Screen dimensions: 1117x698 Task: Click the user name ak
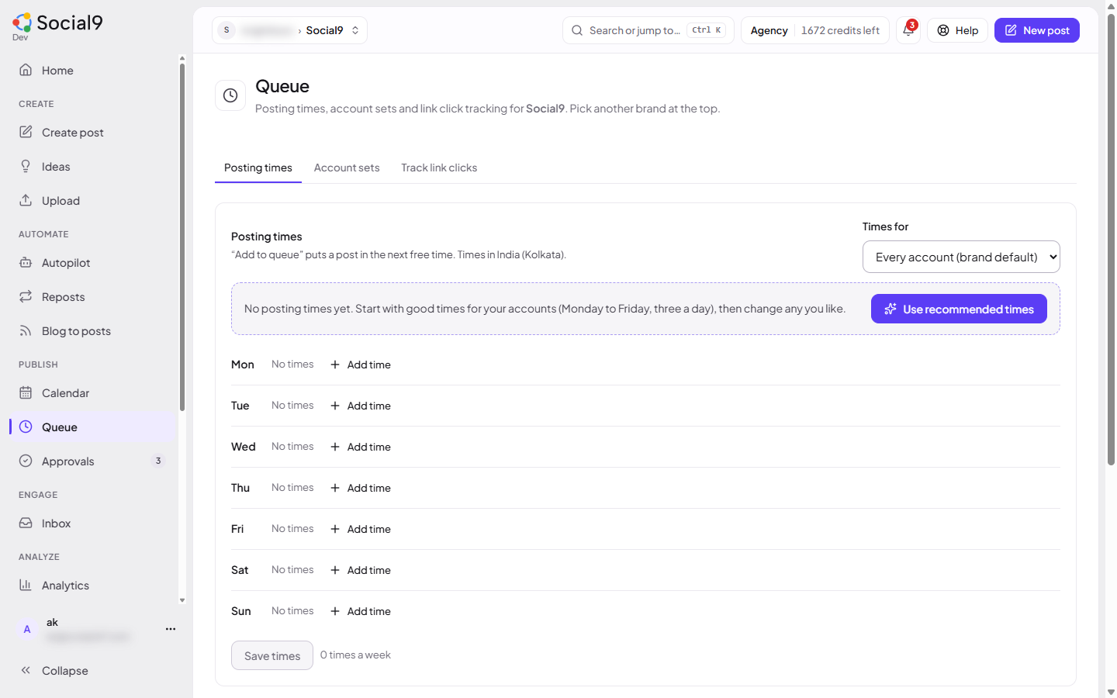pyautogui.click(x=52, y=622)
